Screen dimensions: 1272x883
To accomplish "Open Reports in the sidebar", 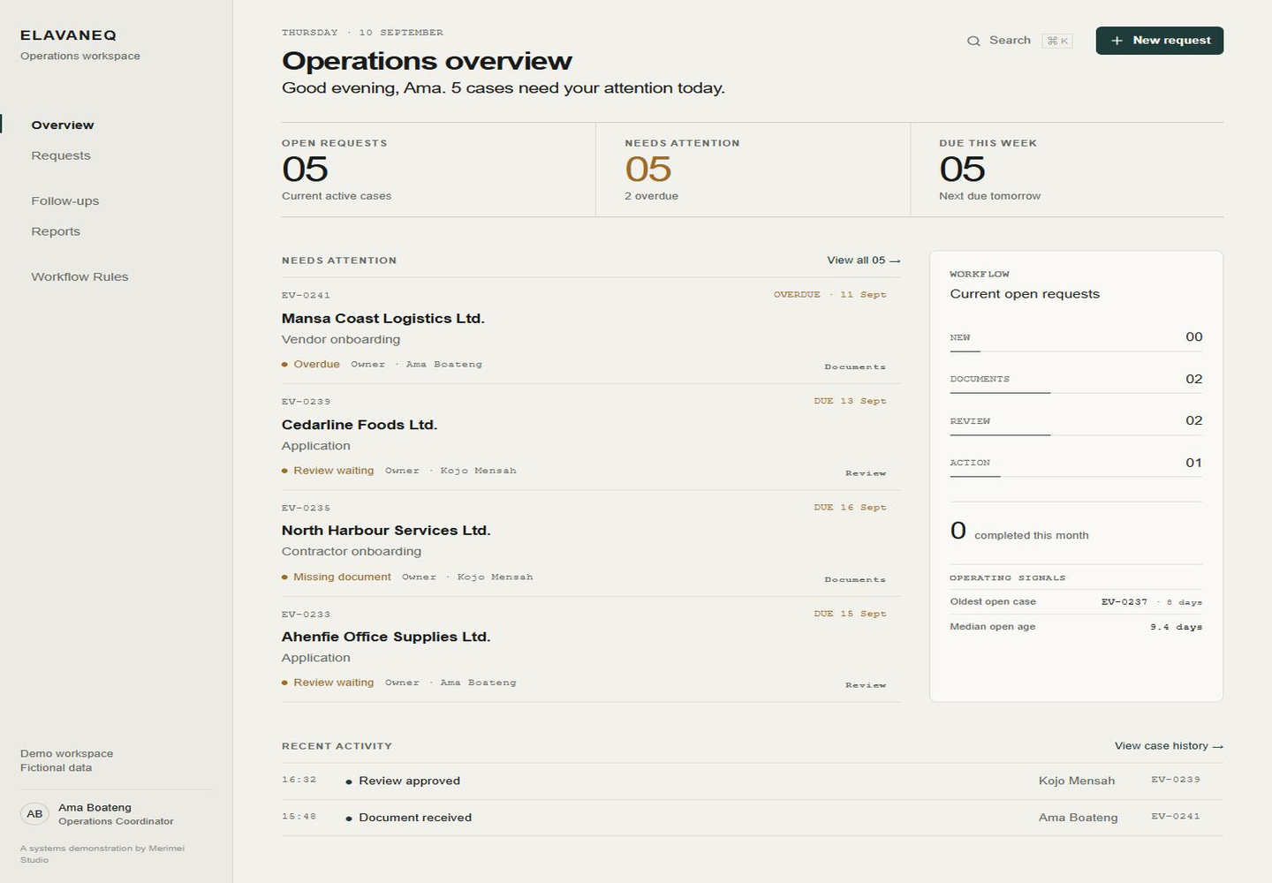I will tap(56, 231).
